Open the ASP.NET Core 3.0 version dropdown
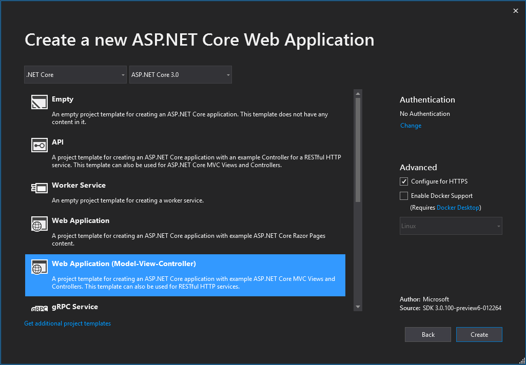526x365 pixels. click(181, 74)
